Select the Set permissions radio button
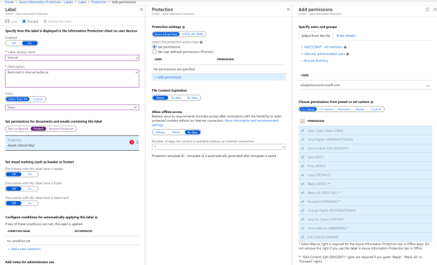This screenshot has width=437, height=265. (154, 47)
